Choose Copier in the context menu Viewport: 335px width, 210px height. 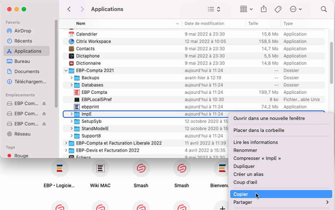281,194
